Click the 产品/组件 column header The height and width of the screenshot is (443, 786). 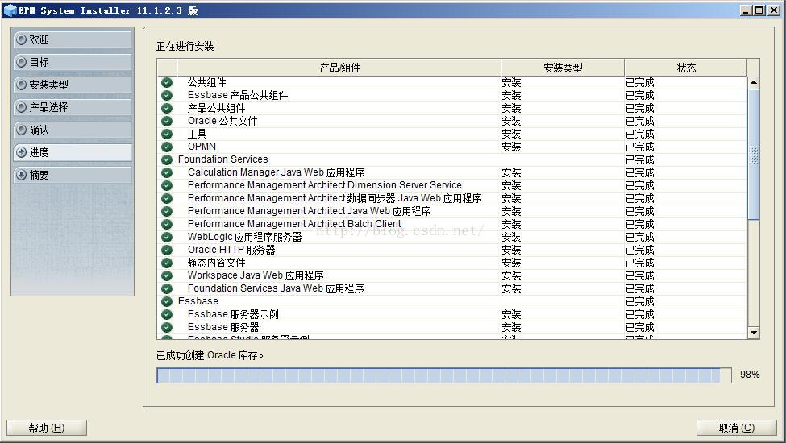point(339,68)
